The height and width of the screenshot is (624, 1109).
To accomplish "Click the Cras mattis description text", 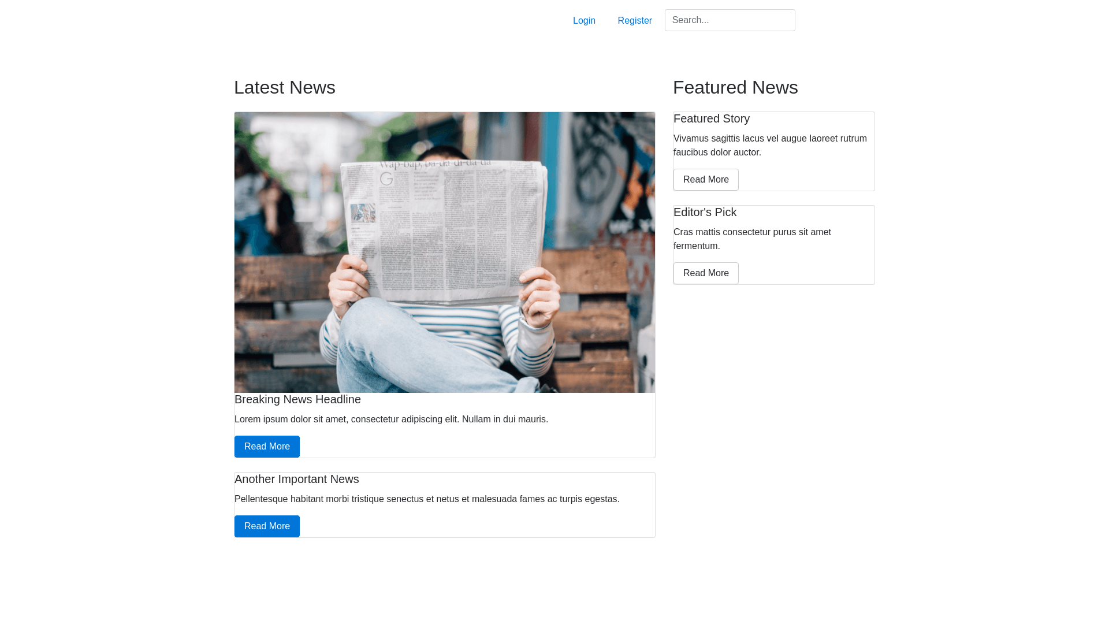I will (751, 239).
